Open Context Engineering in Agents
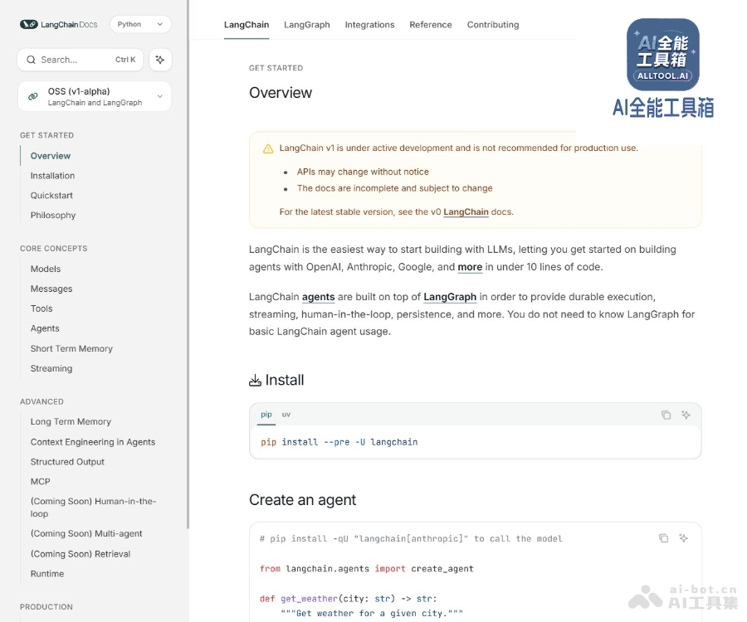The image size is (747, 622). 93,442
